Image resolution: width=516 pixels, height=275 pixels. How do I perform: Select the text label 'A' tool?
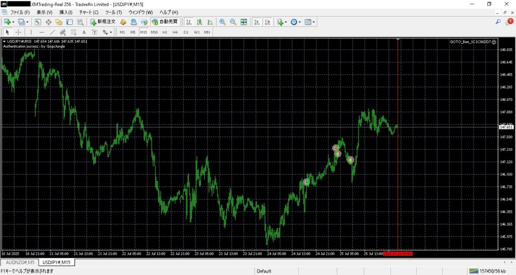point(84,32)
